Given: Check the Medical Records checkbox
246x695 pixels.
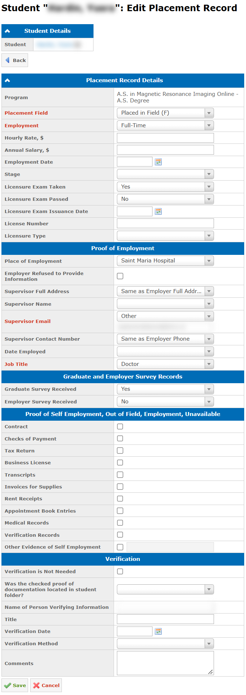Looking at the screenshot, I should click(120, 523).
